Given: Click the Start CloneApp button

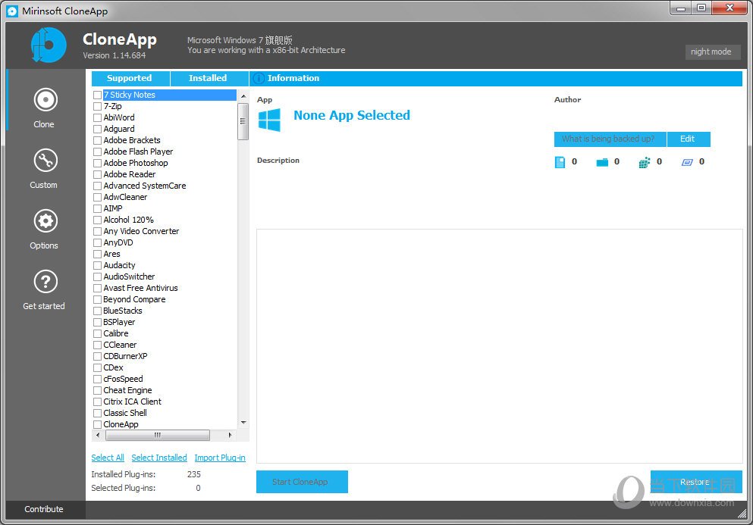Looking at the screenshot, I should click(302, 482).
